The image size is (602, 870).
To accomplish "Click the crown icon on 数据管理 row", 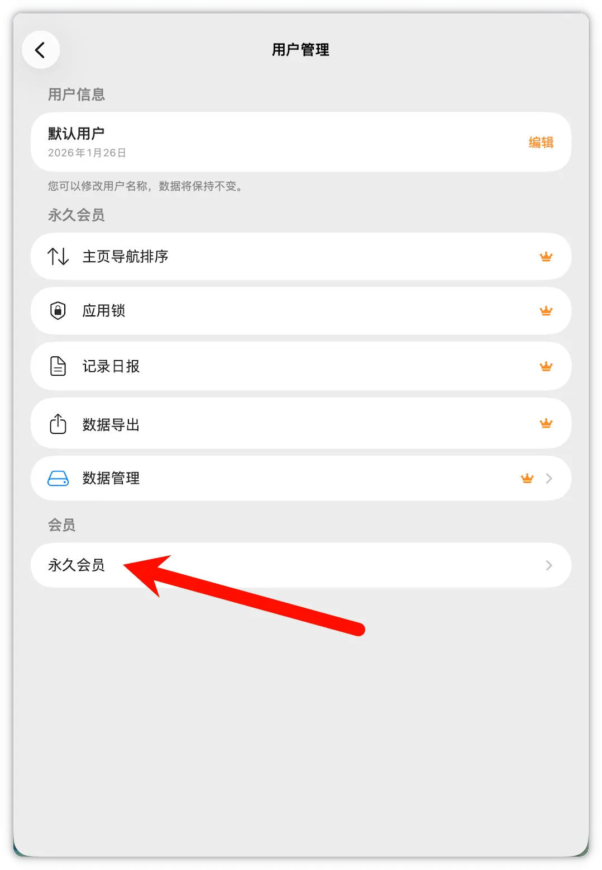I will coord(527,478).
